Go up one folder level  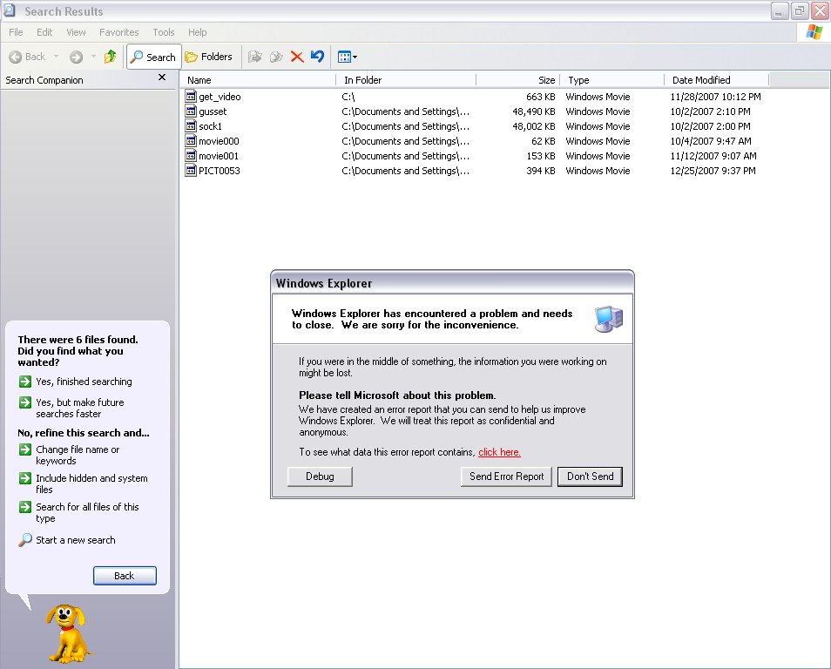pos(111,57)
